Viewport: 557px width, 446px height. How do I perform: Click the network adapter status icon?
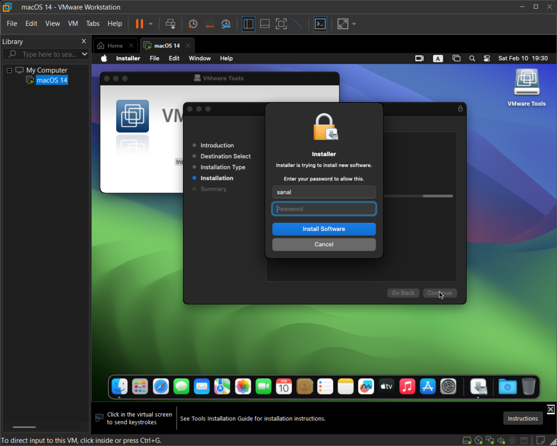489,441
